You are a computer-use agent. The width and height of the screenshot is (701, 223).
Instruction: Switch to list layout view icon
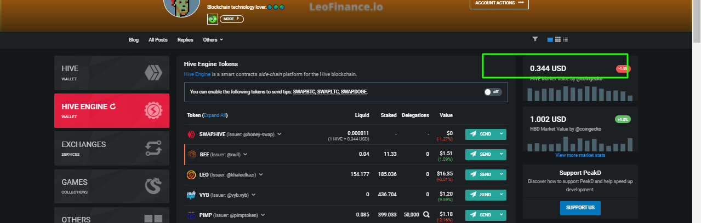(550, 39)
